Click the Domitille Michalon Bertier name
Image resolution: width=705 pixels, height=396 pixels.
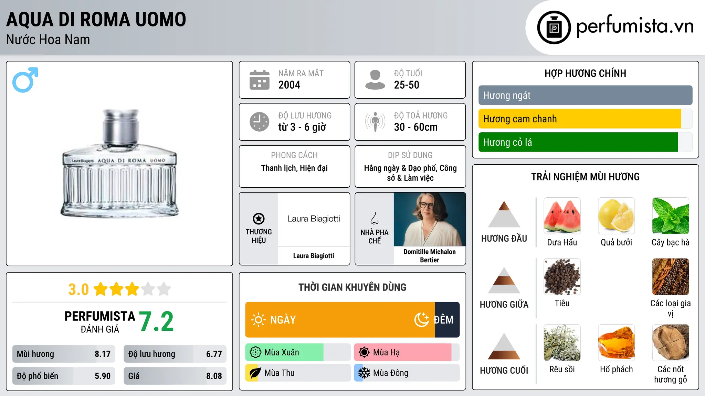click(x=430, y=256)
